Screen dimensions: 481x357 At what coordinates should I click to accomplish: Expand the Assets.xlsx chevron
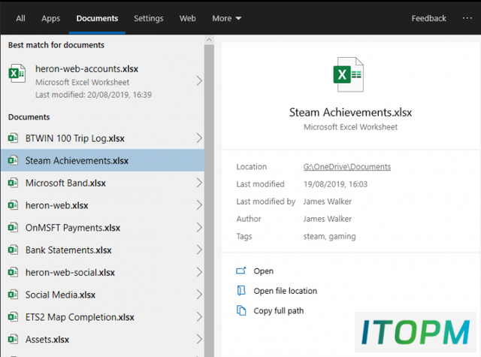pos(199,339)
